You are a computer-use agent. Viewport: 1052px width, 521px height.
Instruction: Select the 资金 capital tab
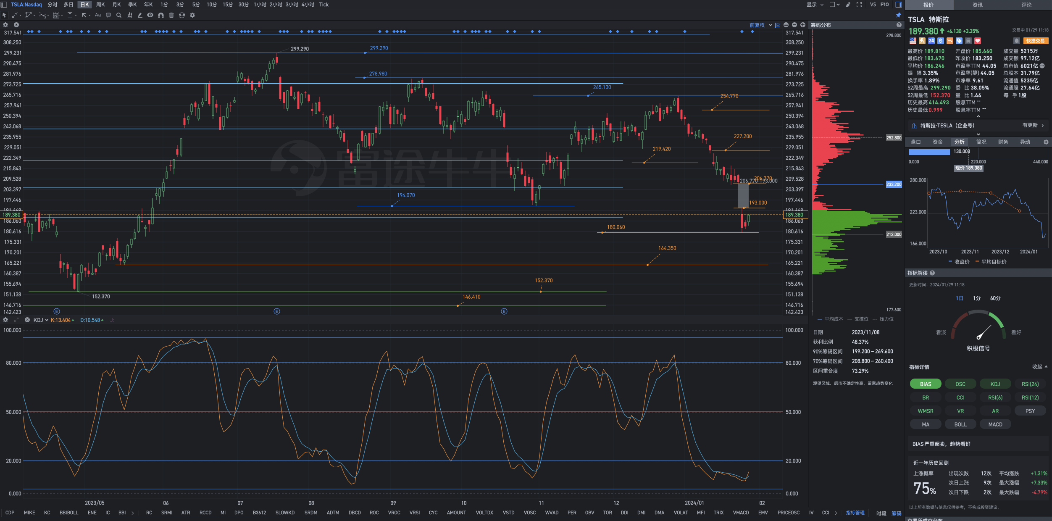pos(937,142)
